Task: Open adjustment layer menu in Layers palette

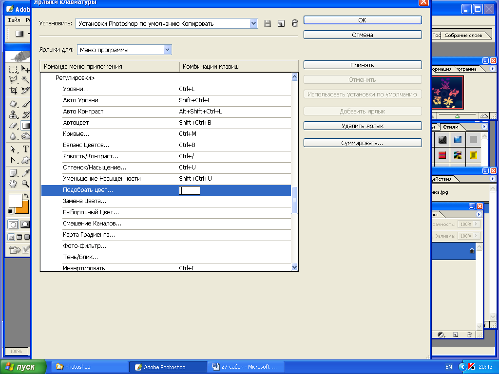Action: 441,335
